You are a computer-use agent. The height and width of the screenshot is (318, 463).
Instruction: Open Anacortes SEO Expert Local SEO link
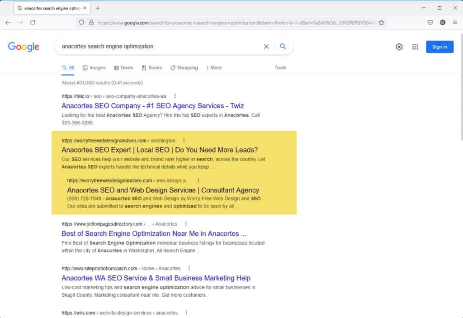pyautogui.click(x=160, y=150)
